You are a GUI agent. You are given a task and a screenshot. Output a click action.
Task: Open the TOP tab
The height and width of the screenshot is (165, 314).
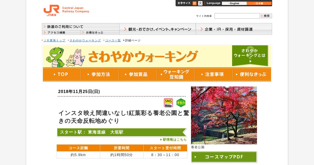(62, 74)
